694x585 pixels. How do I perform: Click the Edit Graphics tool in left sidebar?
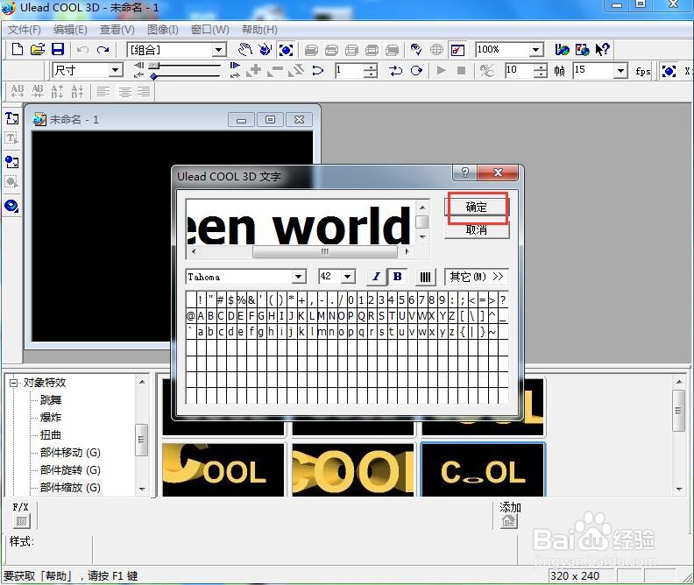12,182
